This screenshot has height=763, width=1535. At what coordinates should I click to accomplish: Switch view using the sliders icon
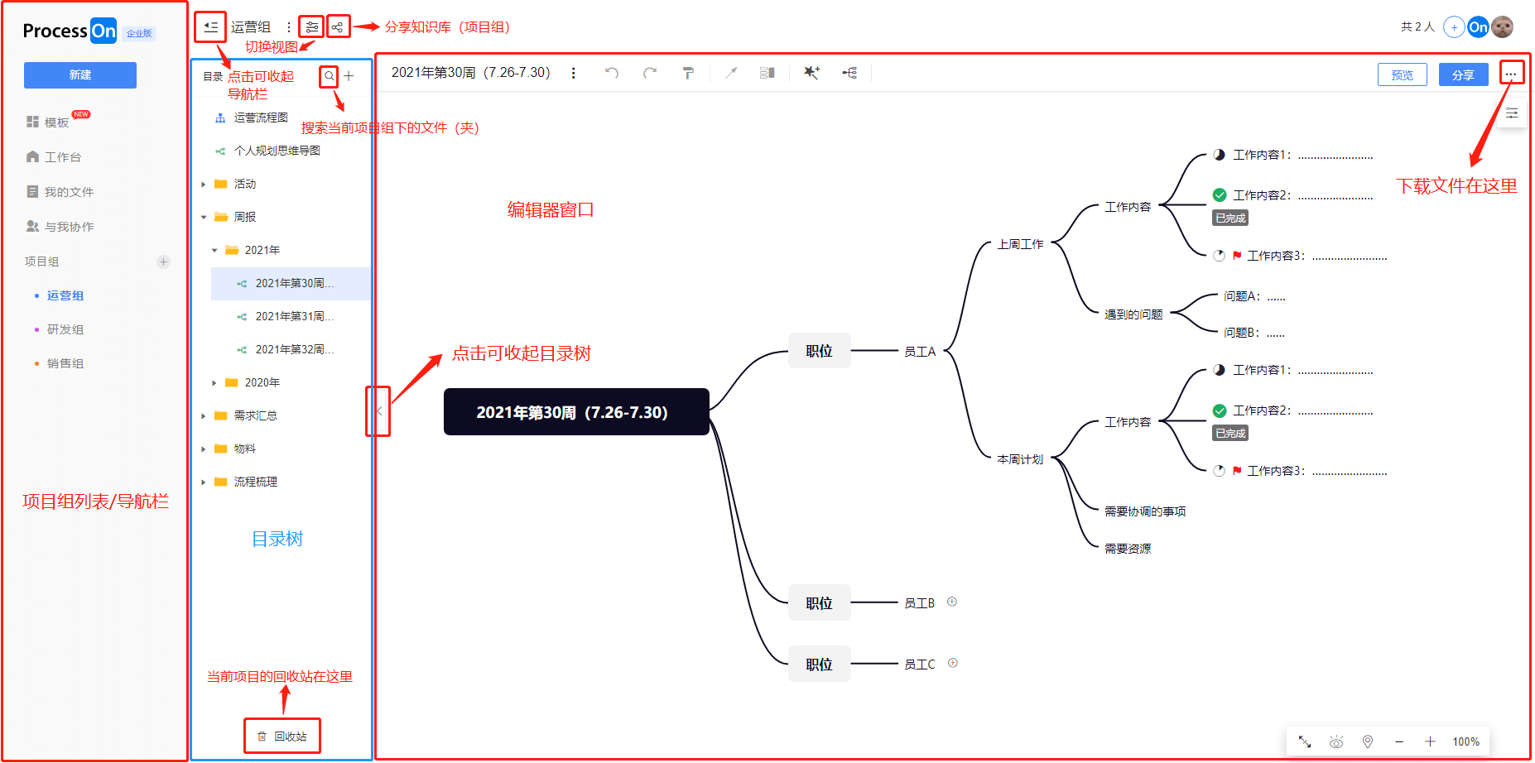[311, 27]
